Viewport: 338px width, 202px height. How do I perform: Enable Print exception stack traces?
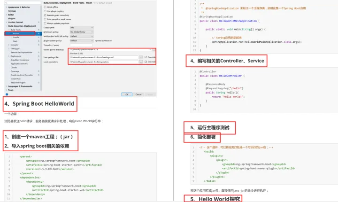(45, 19)
